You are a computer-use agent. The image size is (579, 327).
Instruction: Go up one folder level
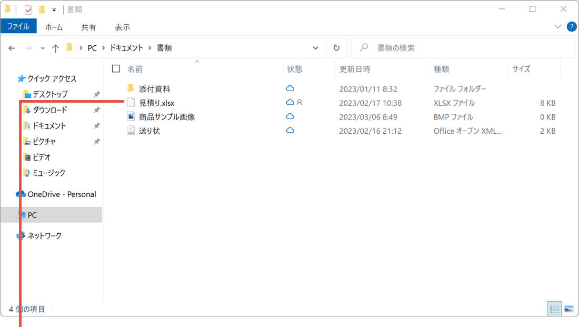pyautogui.click(x=55, y=48)
